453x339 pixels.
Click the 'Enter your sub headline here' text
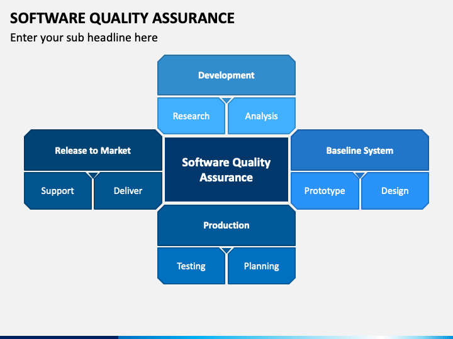click(84, 38)
